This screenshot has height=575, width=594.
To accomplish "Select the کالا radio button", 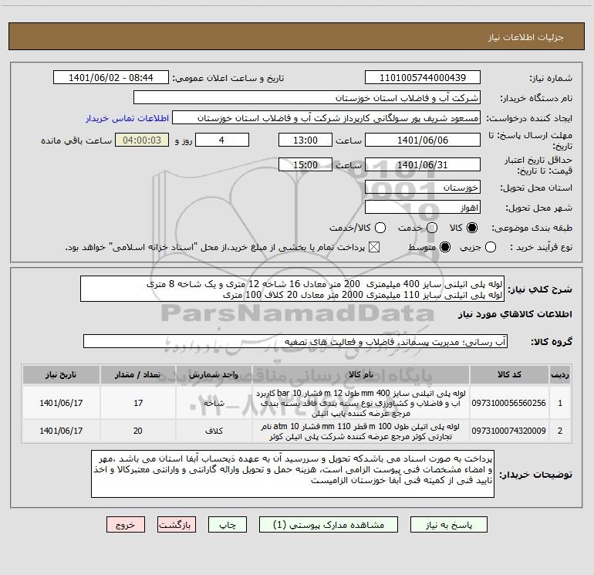I will [x=472, y=228].
